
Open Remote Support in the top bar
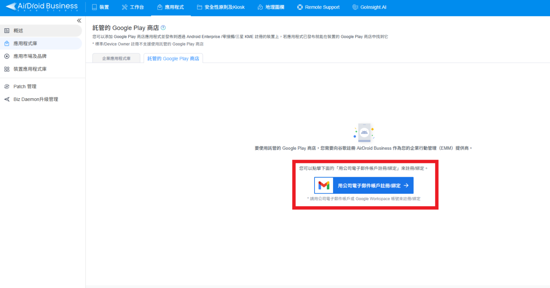[x=318, y=7]
